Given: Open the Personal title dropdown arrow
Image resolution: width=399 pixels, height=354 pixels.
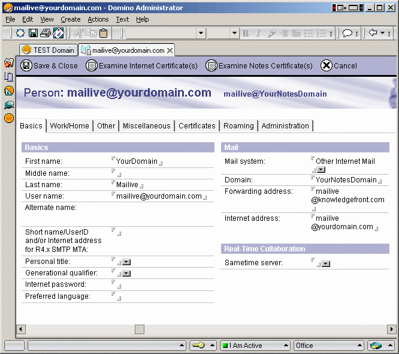Looking at the screenshot, I should [x=126, y=262].
